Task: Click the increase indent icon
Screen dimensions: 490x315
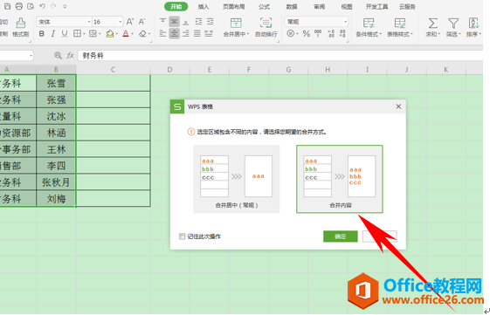Action: 210,22
